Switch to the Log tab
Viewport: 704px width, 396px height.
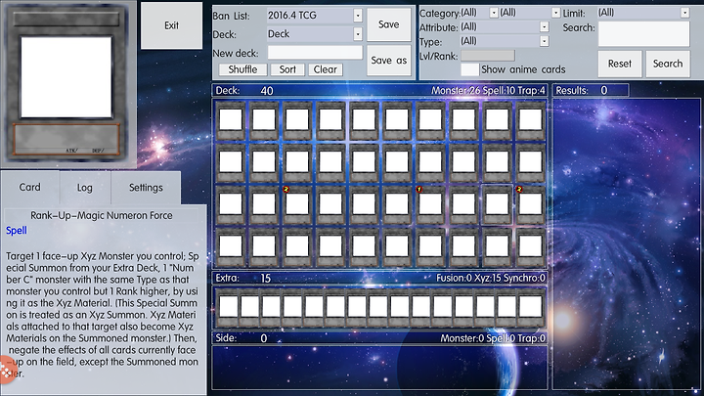point(84,188)
